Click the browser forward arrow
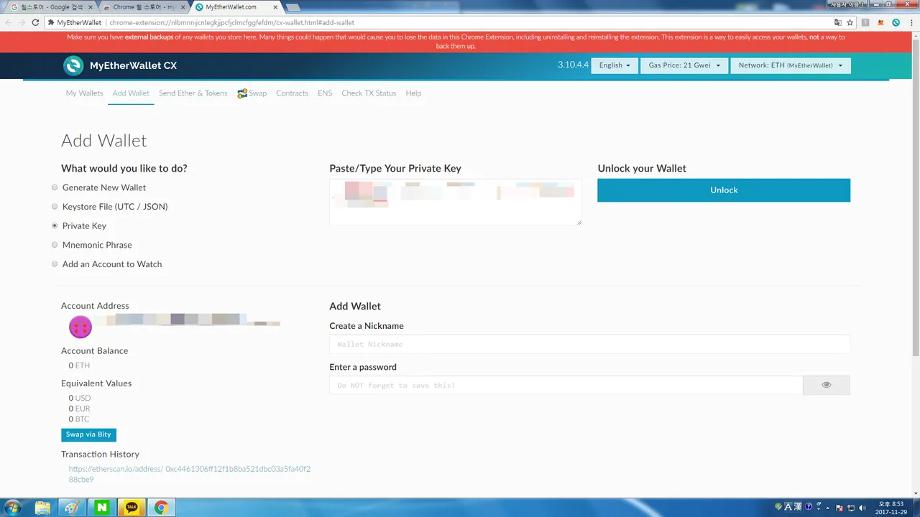920x517 pixels. (22, 22)
